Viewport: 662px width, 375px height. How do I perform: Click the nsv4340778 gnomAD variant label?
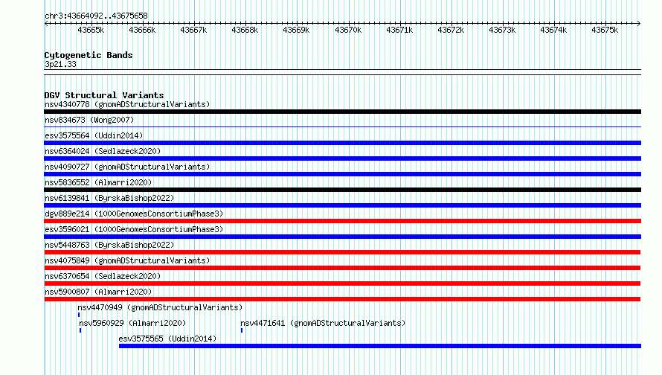point(127,104)
